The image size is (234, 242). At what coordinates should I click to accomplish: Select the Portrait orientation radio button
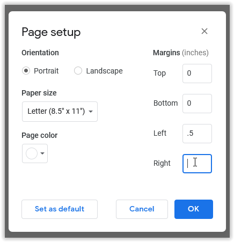(x=26, y=71)
